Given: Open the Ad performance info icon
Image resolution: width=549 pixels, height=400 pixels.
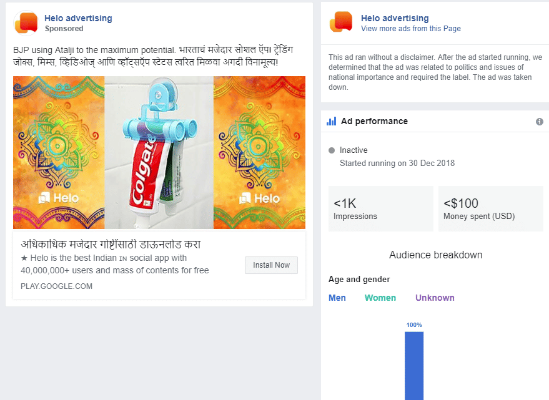Looking at the screenshot, I should pyautogui.click(x=540, y=122).
